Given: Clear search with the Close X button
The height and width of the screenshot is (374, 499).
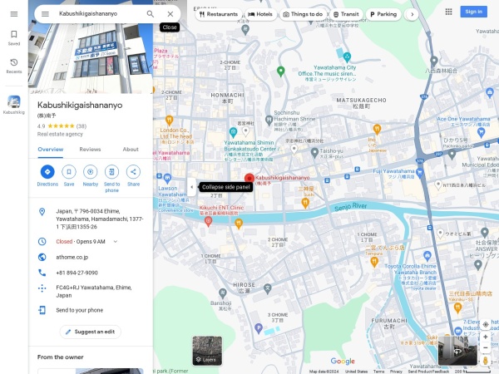Looking at the screenshot, I should [x=170, y=14].
